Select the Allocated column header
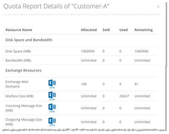The image size is (169, 134). pyautogui.click(x=89, y=30)
